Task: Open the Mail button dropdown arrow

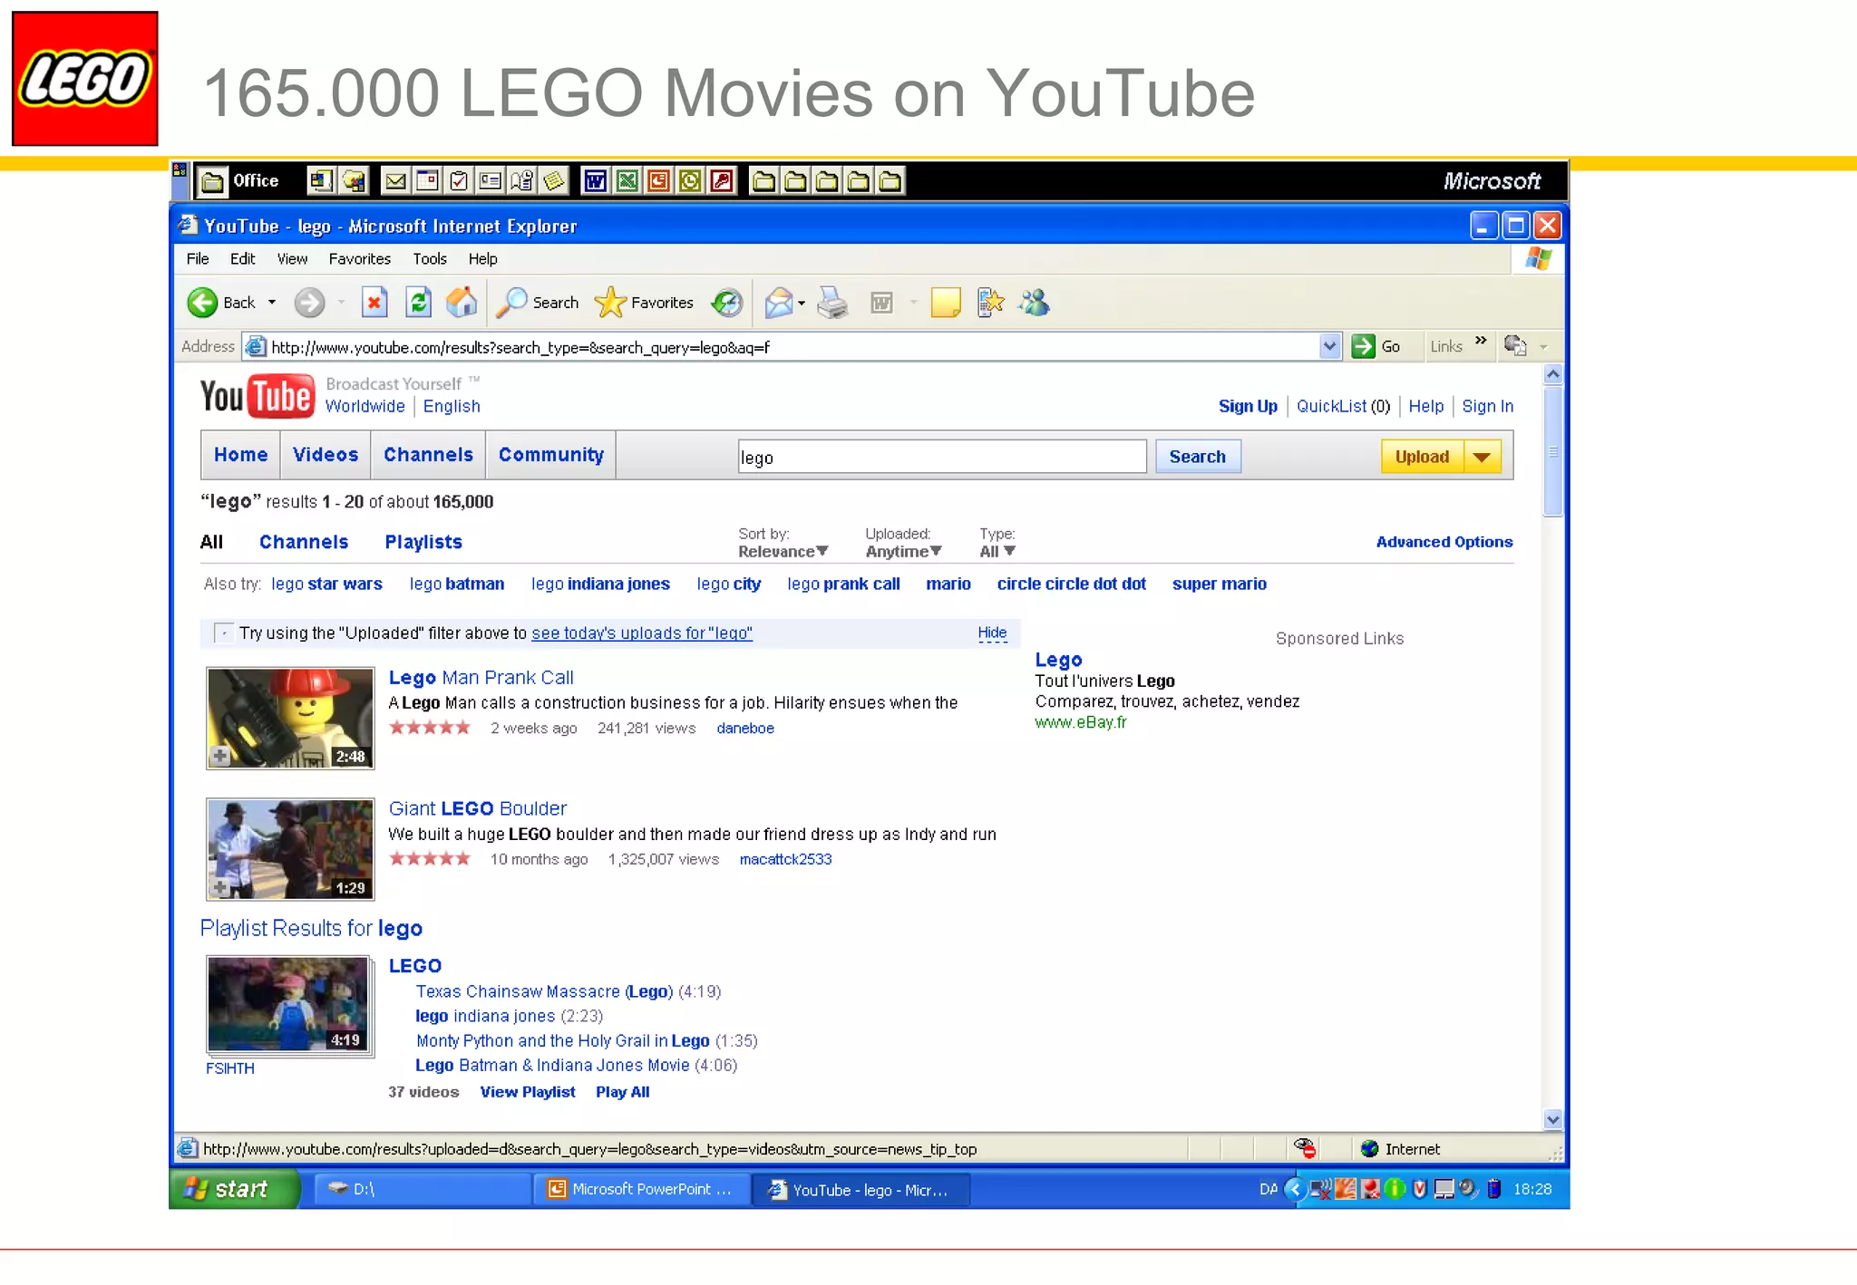Action: tap(802, 303)
